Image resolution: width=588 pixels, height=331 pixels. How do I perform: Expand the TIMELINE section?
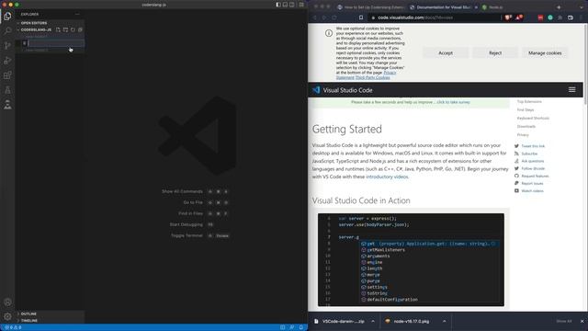point(51,321)
